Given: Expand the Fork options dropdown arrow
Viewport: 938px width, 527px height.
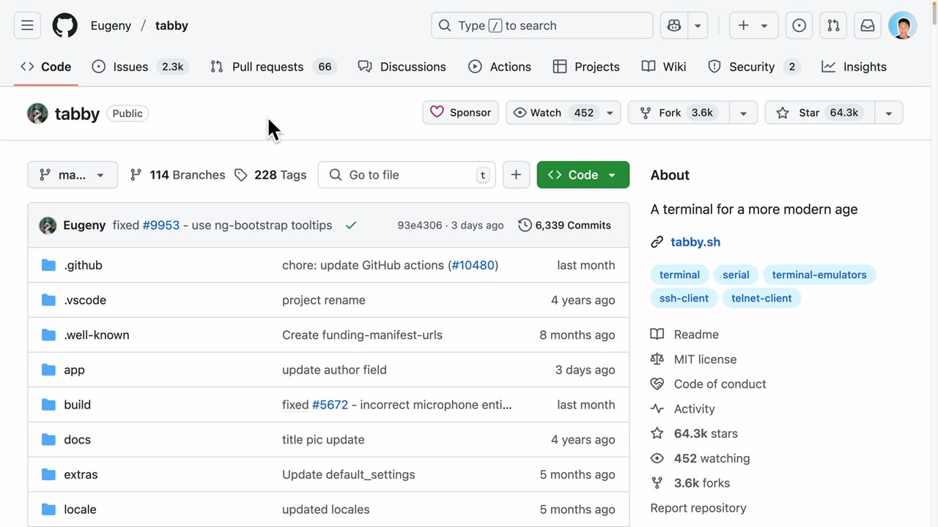Looking at the screenshot, I should click(x=743, y=113).
